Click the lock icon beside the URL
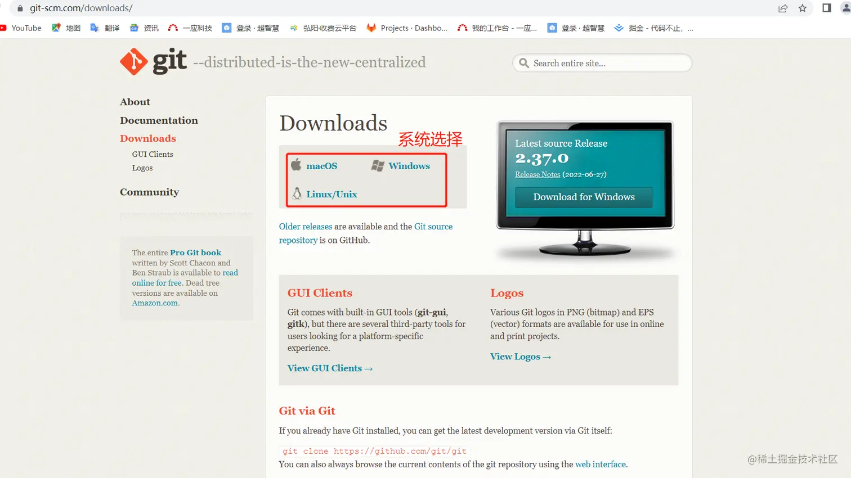This screenshot has width=851, height=478. 20,8
